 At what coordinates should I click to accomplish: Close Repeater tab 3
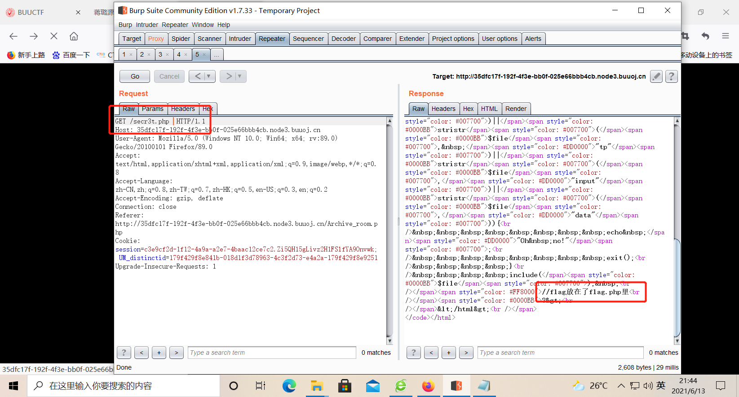click(x=168, y=55)
